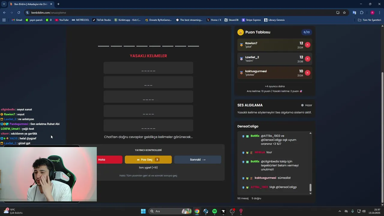The image size is (384, 216).
Task: Click the ATTila_1903 chat username
Action: pyautogui.click(x=259, y=187)
